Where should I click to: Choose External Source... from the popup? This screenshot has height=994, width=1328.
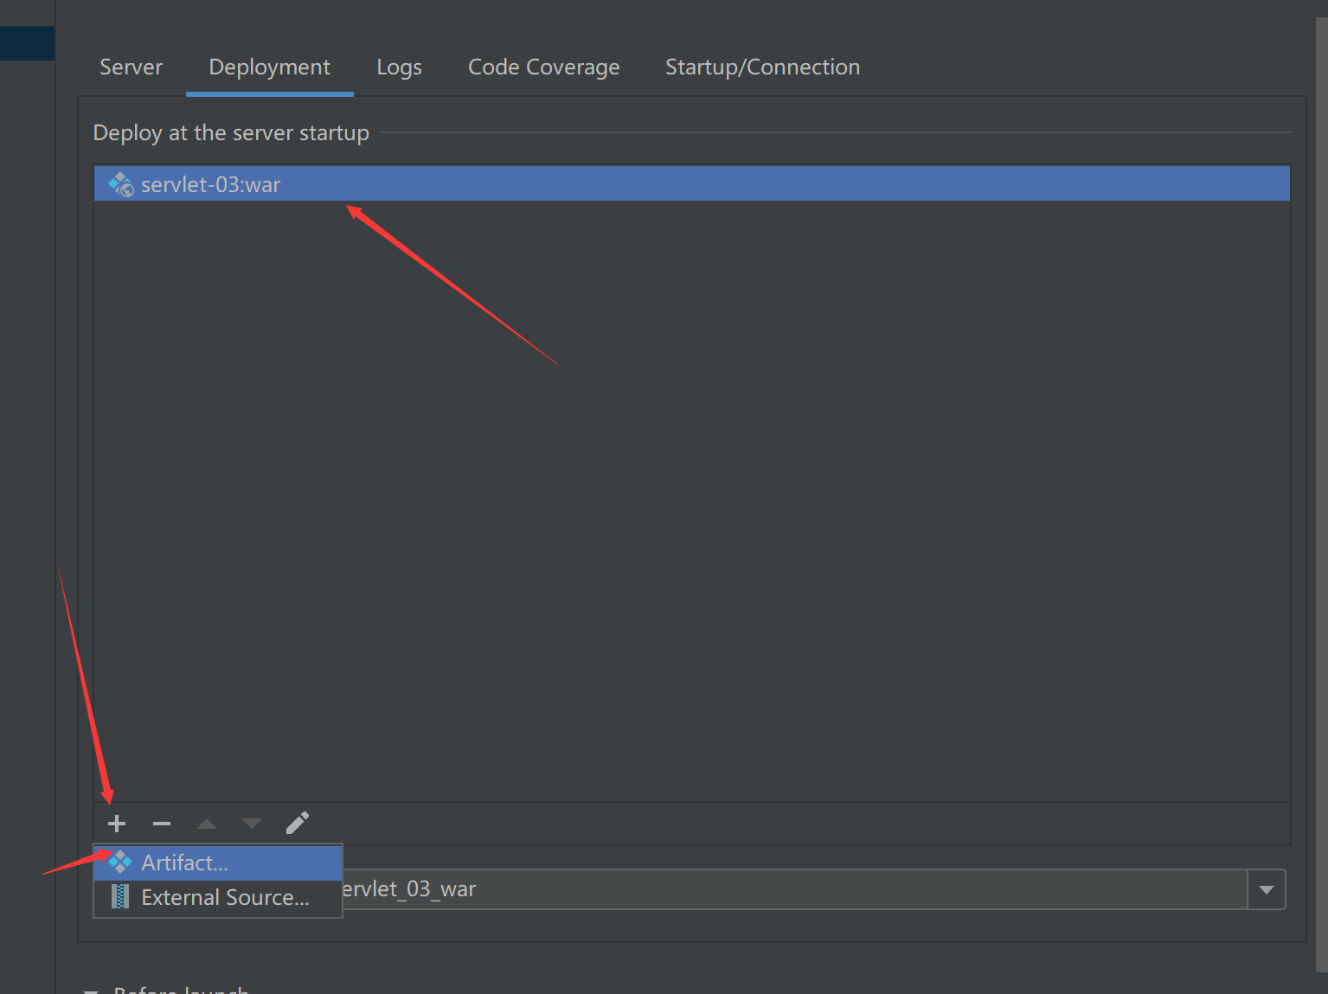218,898
